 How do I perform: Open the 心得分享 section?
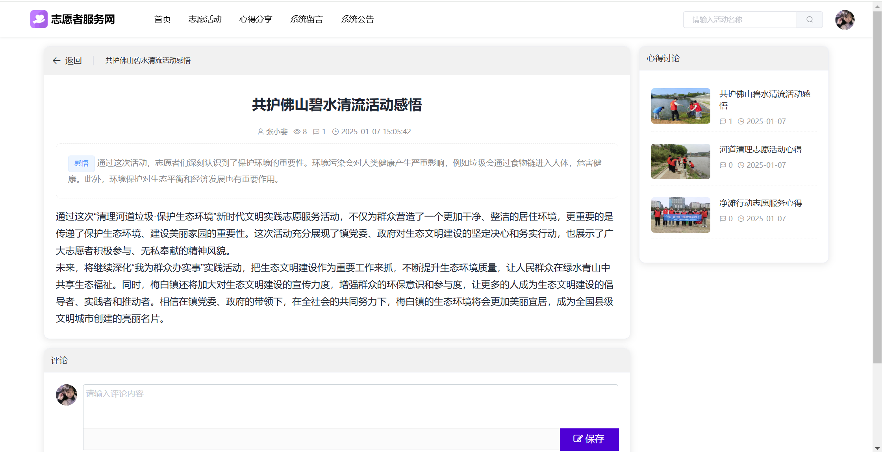click(256, 19)
